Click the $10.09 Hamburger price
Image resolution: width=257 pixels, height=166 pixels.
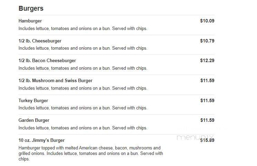coord(207,21)
